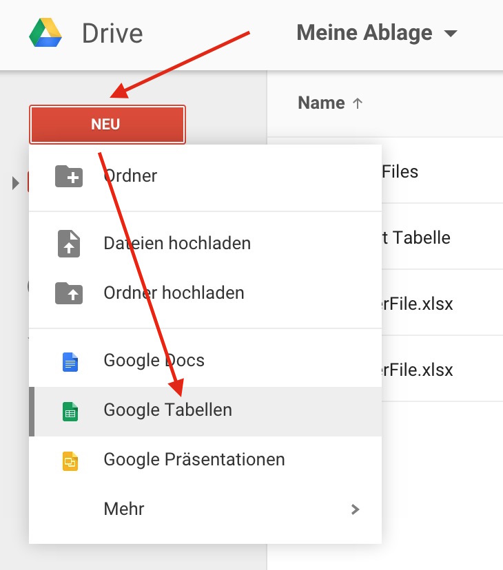
Task: Click the blue Google Docs icon
Action: 70,361
